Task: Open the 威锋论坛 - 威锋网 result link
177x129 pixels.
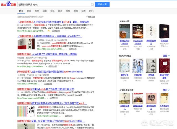Action: (x=47, y=54)
